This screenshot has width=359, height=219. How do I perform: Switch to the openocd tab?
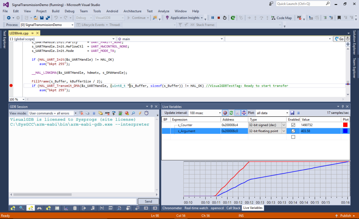click(x=217, y=208)
